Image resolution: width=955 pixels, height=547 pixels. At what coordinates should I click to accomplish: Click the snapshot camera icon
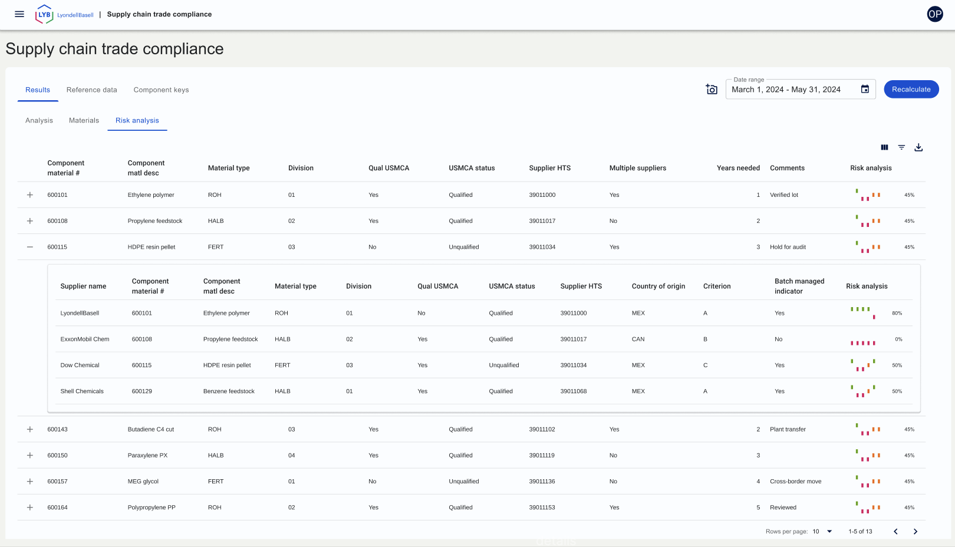coord(712,90)
